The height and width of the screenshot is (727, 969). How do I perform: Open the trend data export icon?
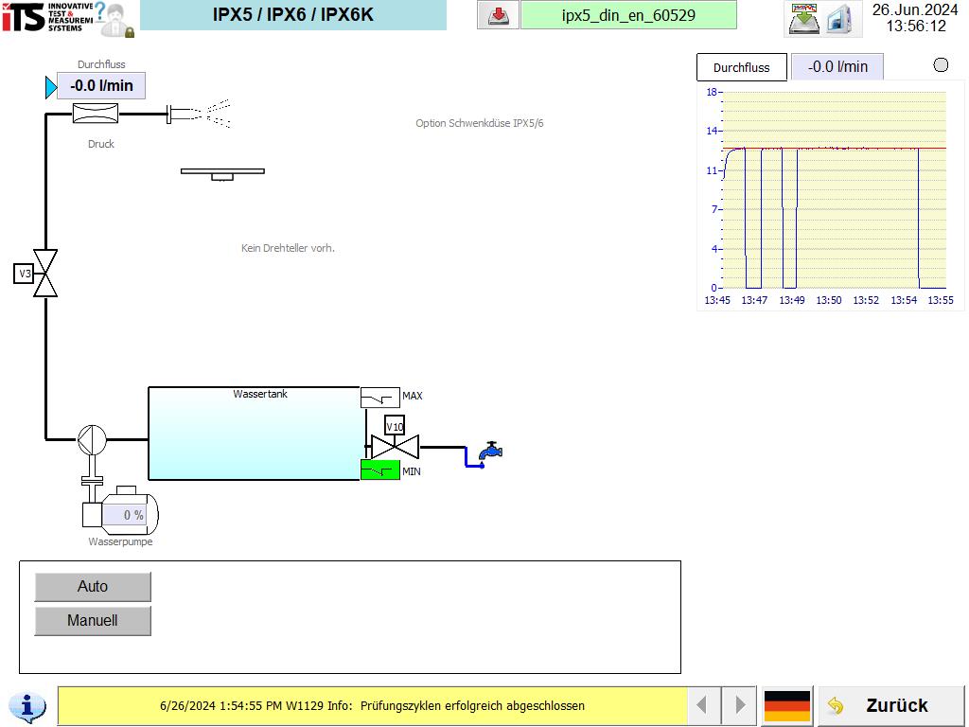click(x=804, y=19)
